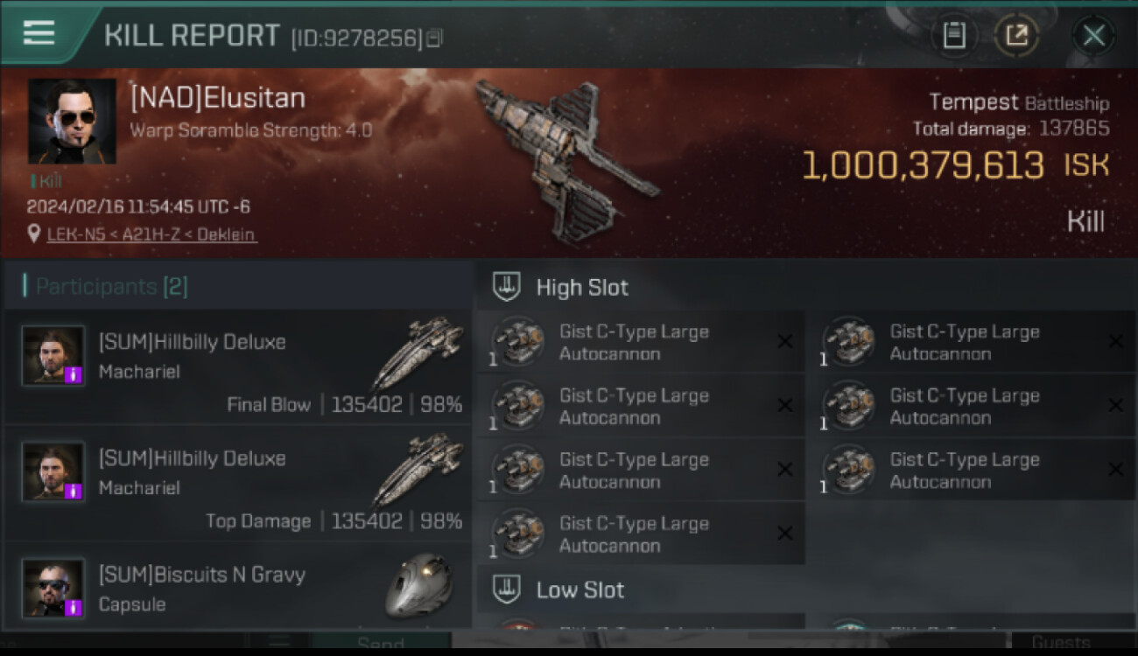
Task: Click first Gist C-Type Large Autocannon icon
Action: [x=518, y=342]
